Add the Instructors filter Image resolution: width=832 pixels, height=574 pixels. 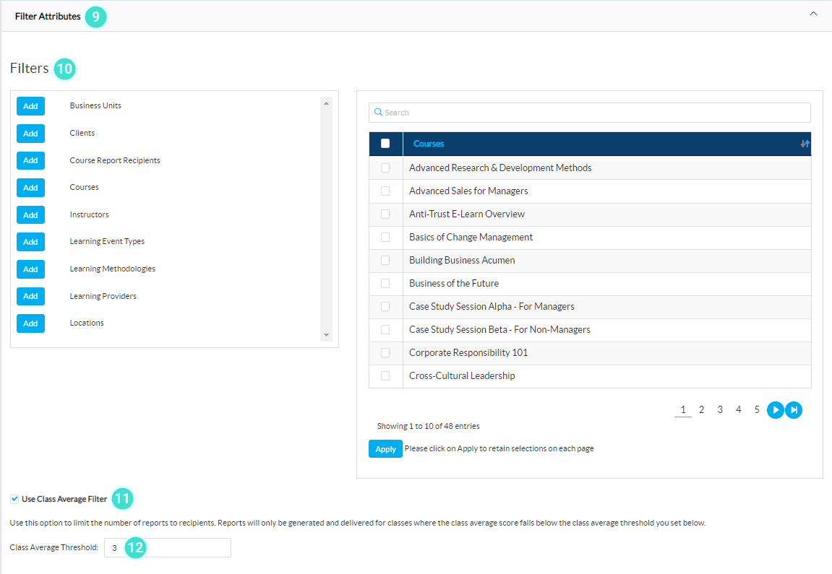pyautogui.click(x=30, y=214)
